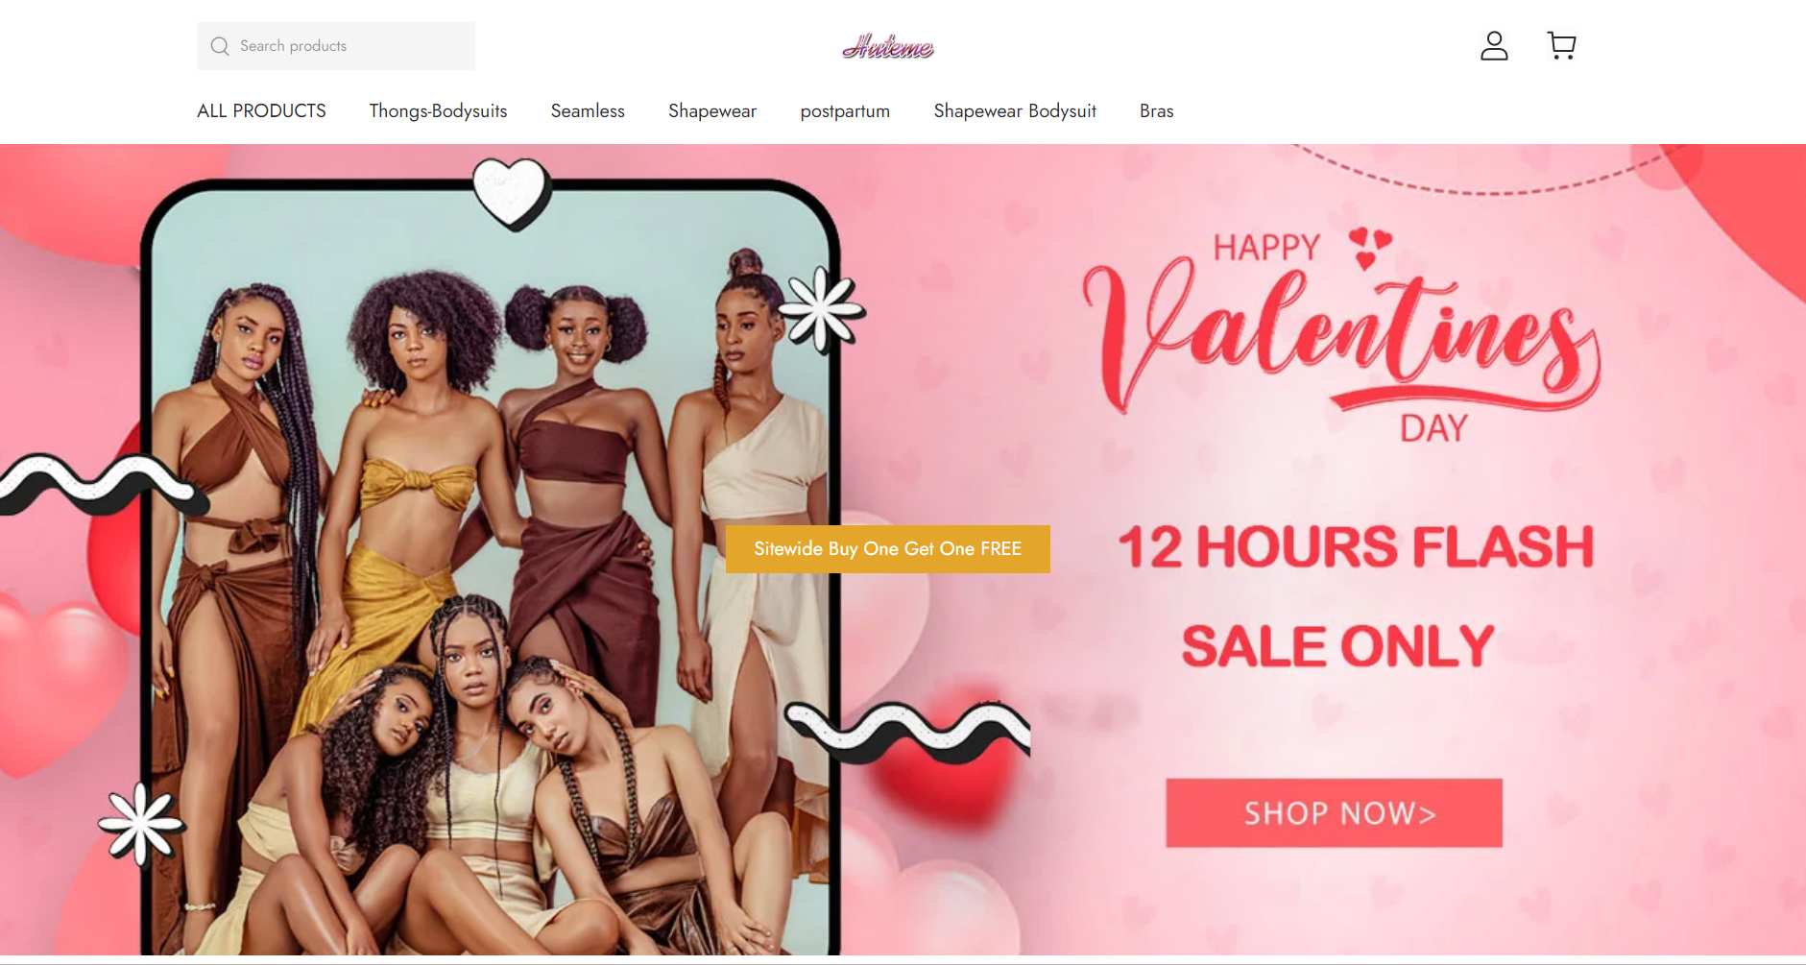This screenshot has height=965, width=1806.
Task: Open the ALL PRODUCTS menu
Action: [261, 111]
